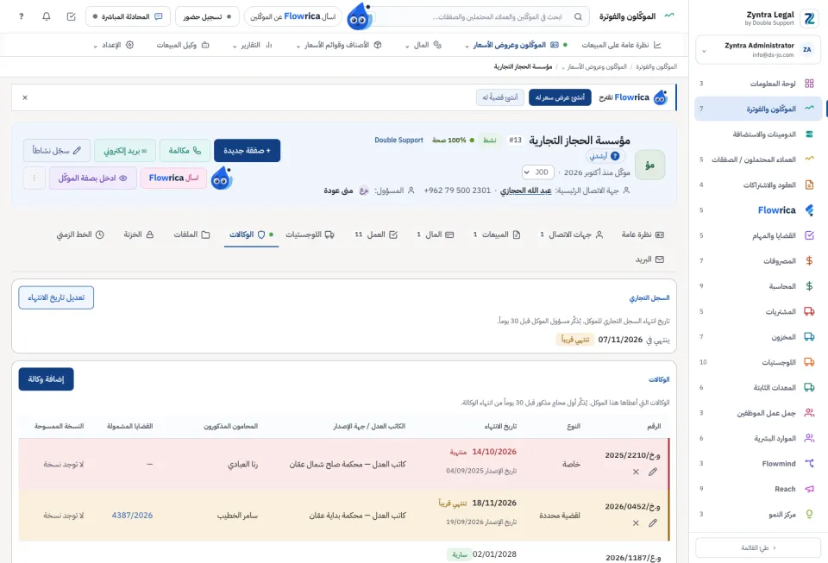Edit power of attorney 2026/0452 pencil icon
This screenshot has width=828, height=563.
click(x=653, y=522)
